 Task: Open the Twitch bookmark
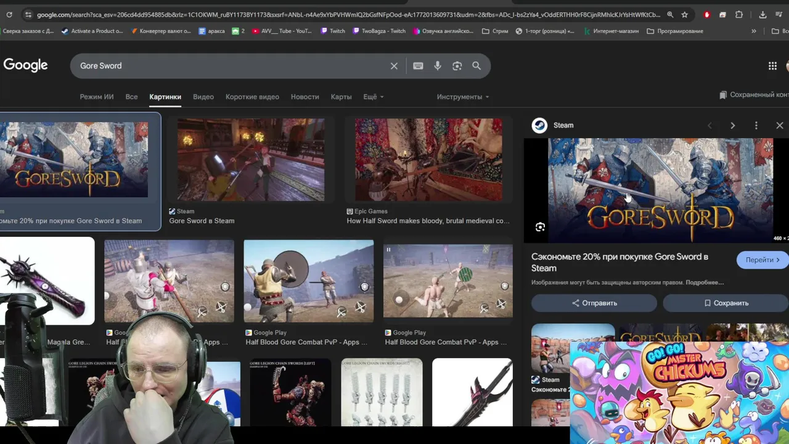(x=333, y=31)
